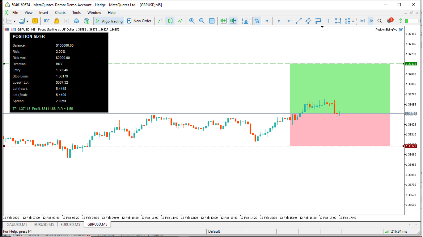Switch to the M1 timeframe
The height and width of the screenshot is (237, 423).
[363, 21]
